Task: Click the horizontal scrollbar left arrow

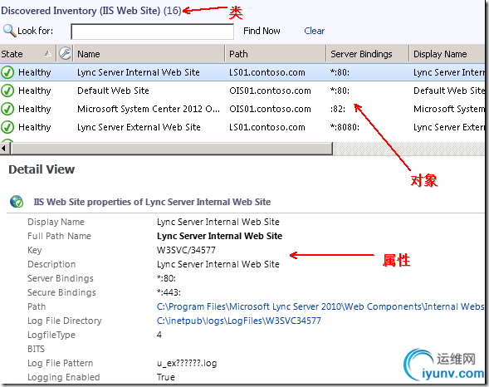Action: pyautogui.click(x=4, y=149)
